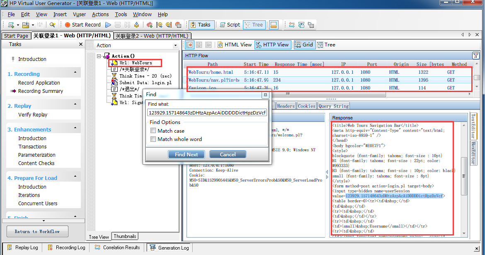Open dropdown arrow next to Open Script

[33, 25]
